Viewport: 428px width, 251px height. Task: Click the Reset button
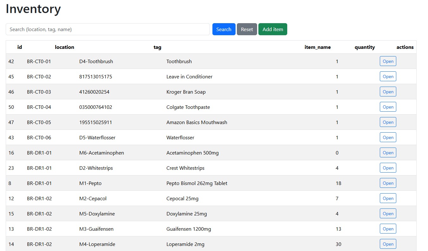(247, 29)
